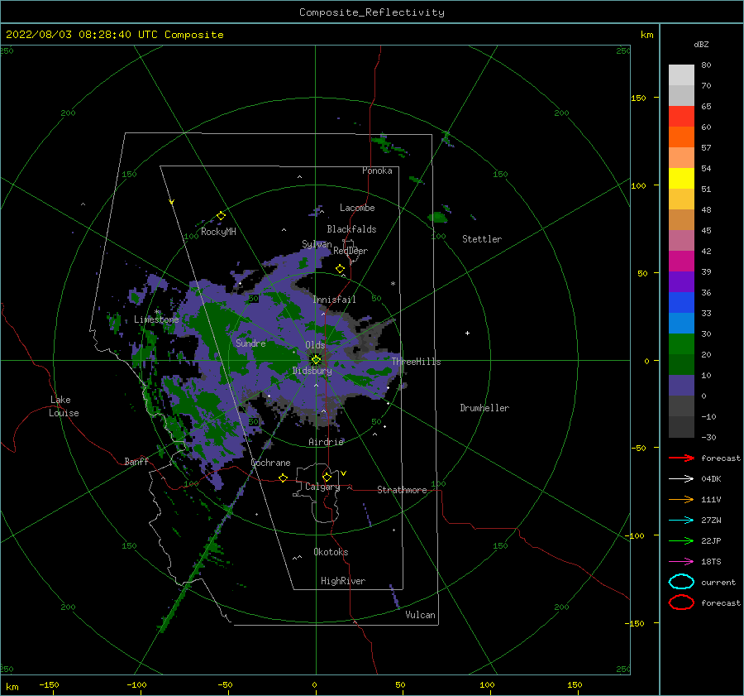Screen dimensions: 744x696
Task: Click the green 22JP arrow icon
Action: 681,540
